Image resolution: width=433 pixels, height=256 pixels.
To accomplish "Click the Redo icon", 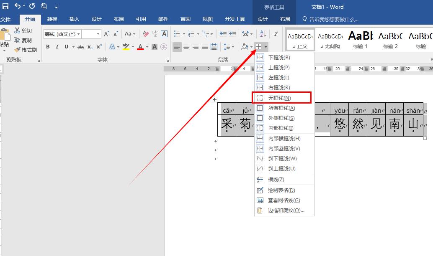I will 32,6.
